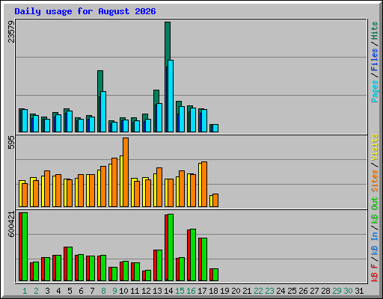Click day 1 on the x-axis

(25, 291)
